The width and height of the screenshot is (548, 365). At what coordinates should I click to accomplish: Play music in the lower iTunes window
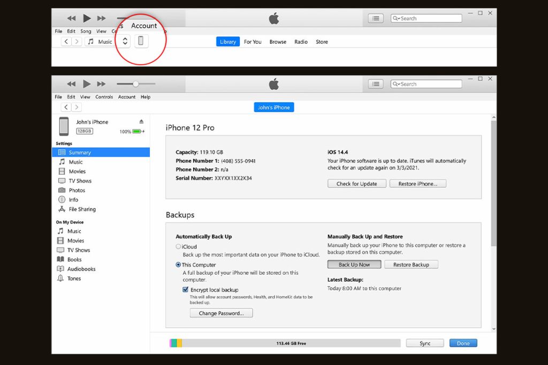point(87,84)
